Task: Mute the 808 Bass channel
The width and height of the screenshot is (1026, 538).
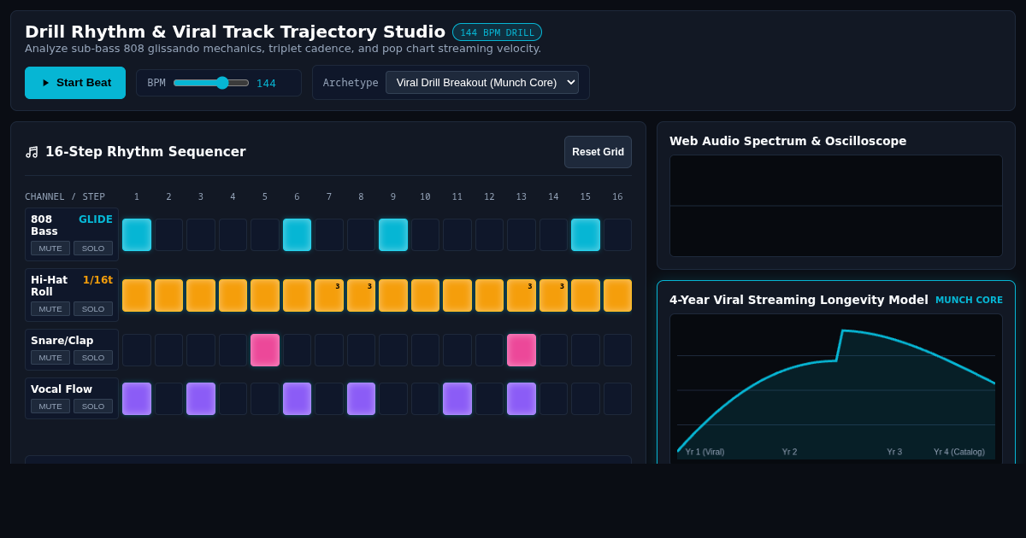Action: pyautogui.click(x=50, y=249)
